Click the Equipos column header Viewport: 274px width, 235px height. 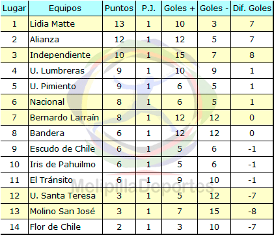point(65,8)
